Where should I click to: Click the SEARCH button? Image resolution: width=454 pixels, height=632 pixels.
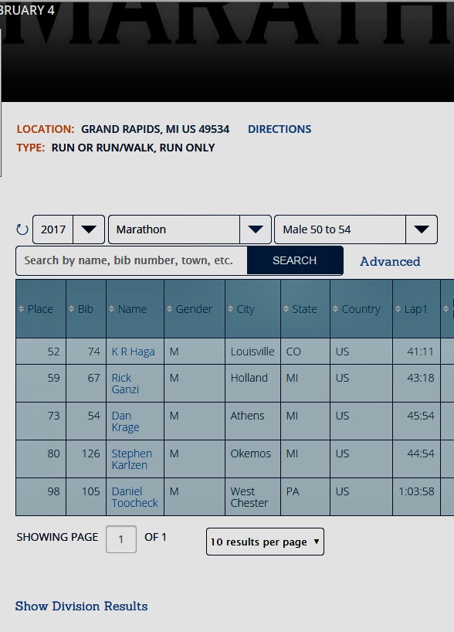click(x=295, y=260)
